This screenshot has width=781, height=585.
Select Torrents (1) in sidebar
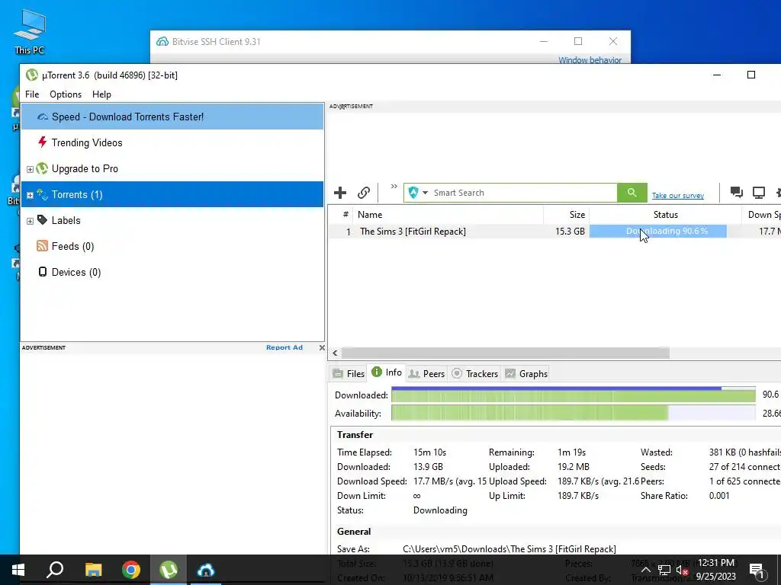(172, 194)
